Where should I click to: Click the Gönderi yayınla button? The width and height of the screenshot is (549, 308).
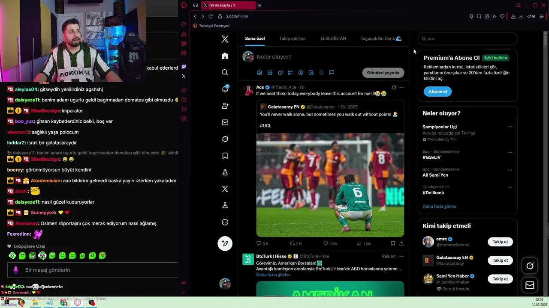[x=383, y=73]
